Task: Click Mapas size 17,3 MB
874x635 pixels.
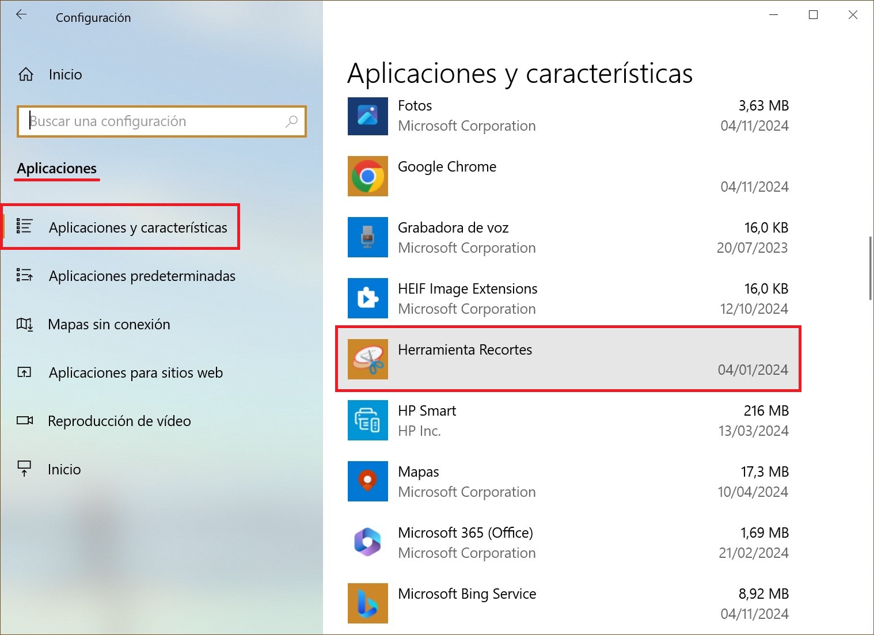Action: [765, 472]
